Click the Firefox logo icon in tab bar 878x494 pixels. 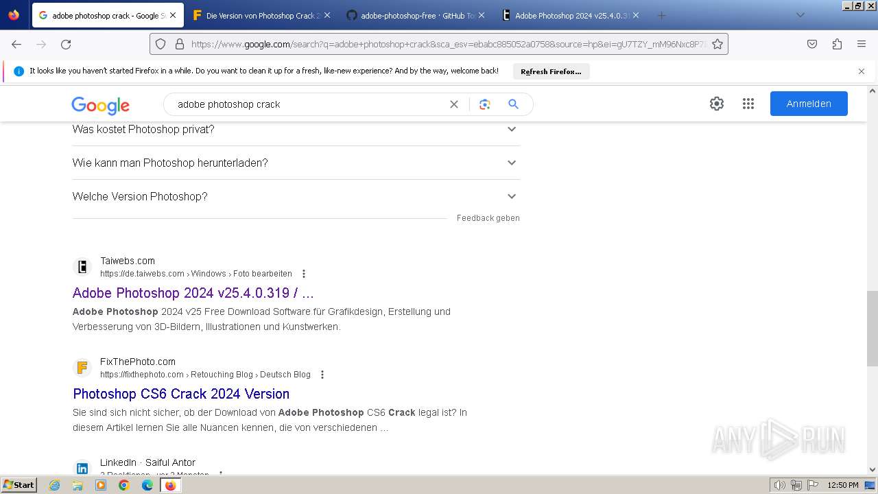(x=14, y=15)
